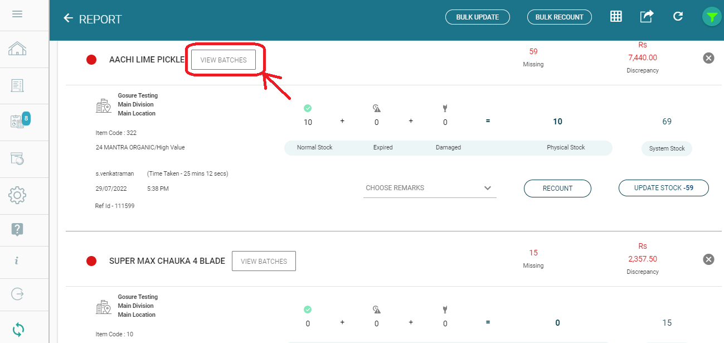
Task: Open the CHOOSE REMARKS dropdown
Action: (430, 189)
